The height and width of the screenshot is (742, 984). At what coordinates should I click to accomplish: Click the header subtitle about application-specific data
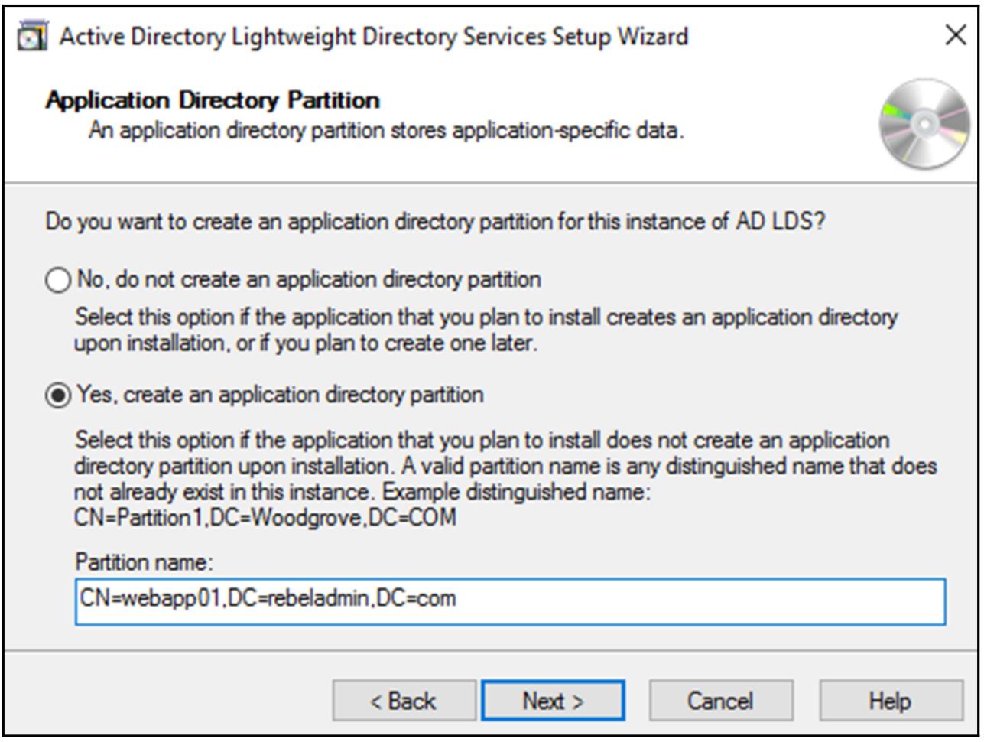pyautogui.click(x=386, y=131)
